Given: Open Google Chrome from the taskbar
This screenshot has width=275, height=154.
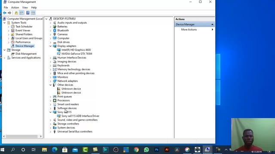Looking at the screenshot, I should tap(136, 150).
